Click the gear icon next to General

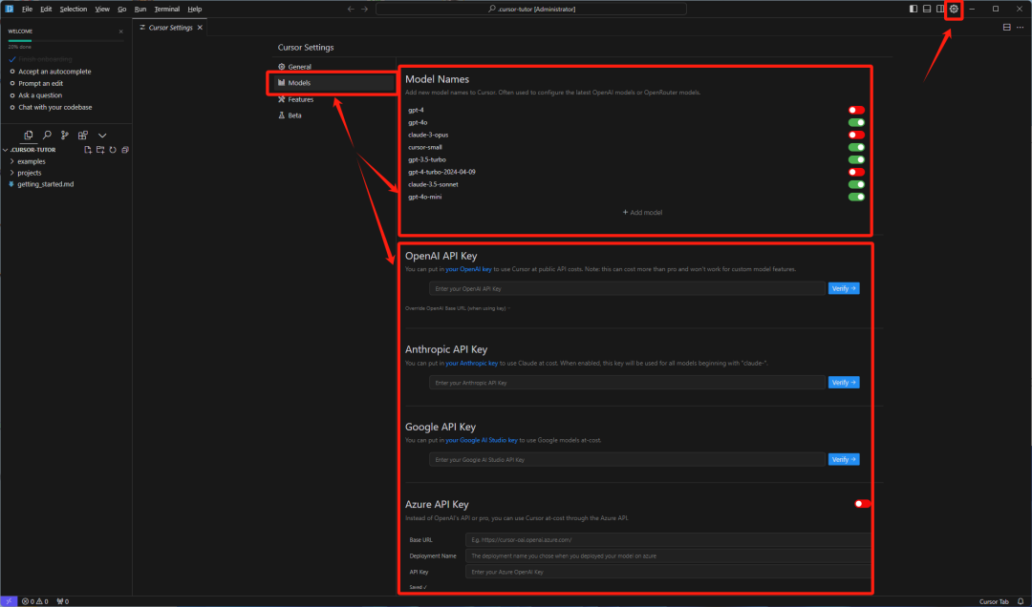(x=282, y=67)
